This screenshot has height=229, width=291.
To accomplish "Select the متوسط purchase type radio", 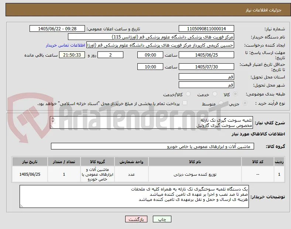I will [221, 103].
